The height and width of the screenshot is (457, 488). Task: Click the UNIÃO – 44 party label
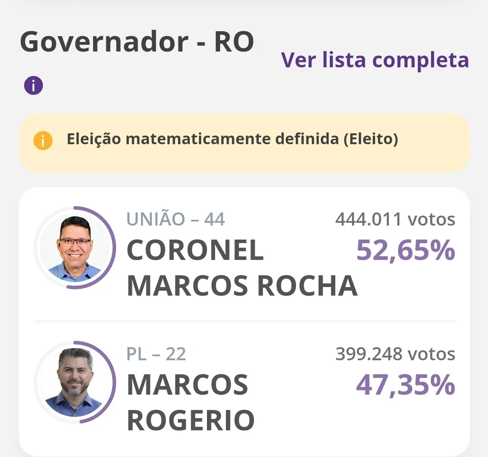176,219
